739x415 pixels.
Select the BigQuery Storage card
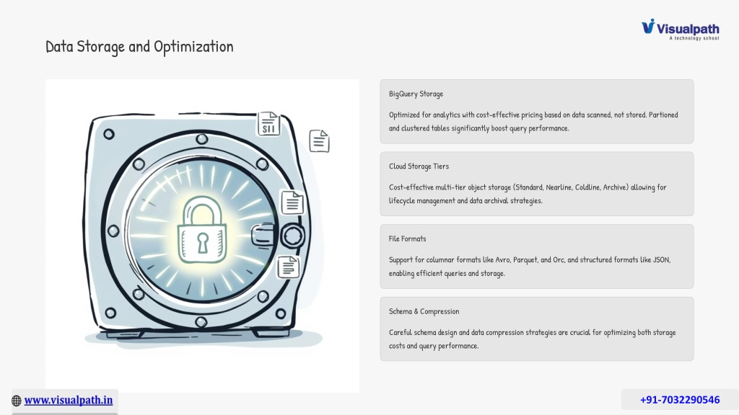537,111
